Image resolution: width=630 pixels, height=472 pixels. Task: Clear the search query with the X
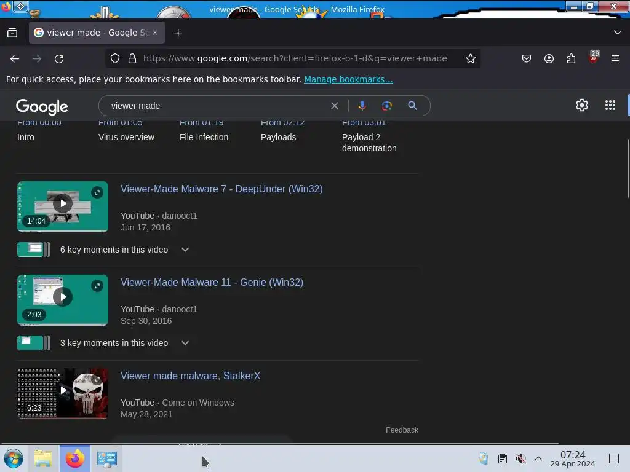pos(334,106)
